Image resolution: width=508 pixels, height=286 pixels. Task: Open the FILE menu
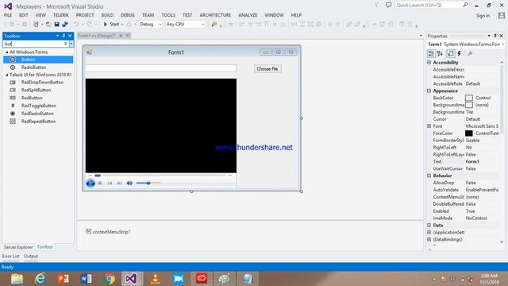(x=8, y=15)
